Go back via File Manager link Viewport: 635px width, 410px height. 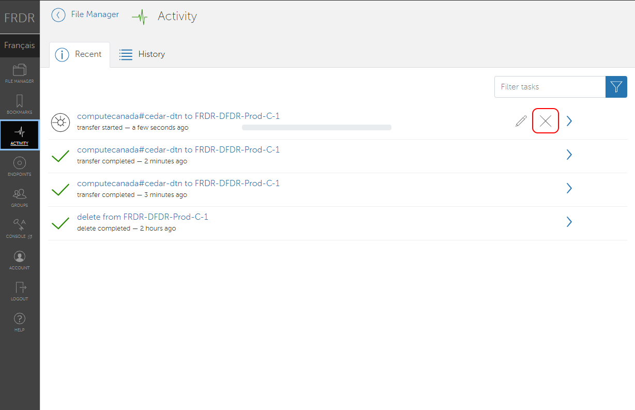[95, 14]
